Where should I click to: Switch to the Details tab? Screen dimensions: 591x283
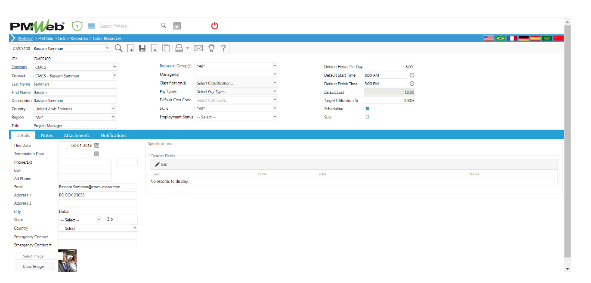(x=23, y=135)
